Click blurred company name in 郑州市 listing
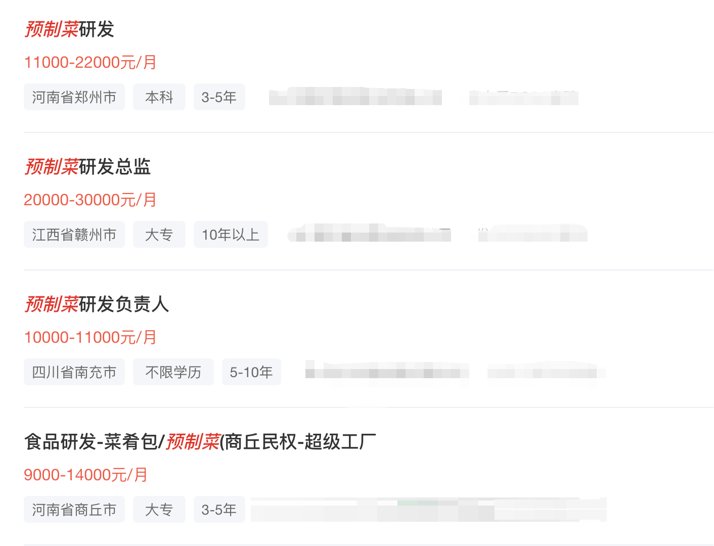 (355, 97)
